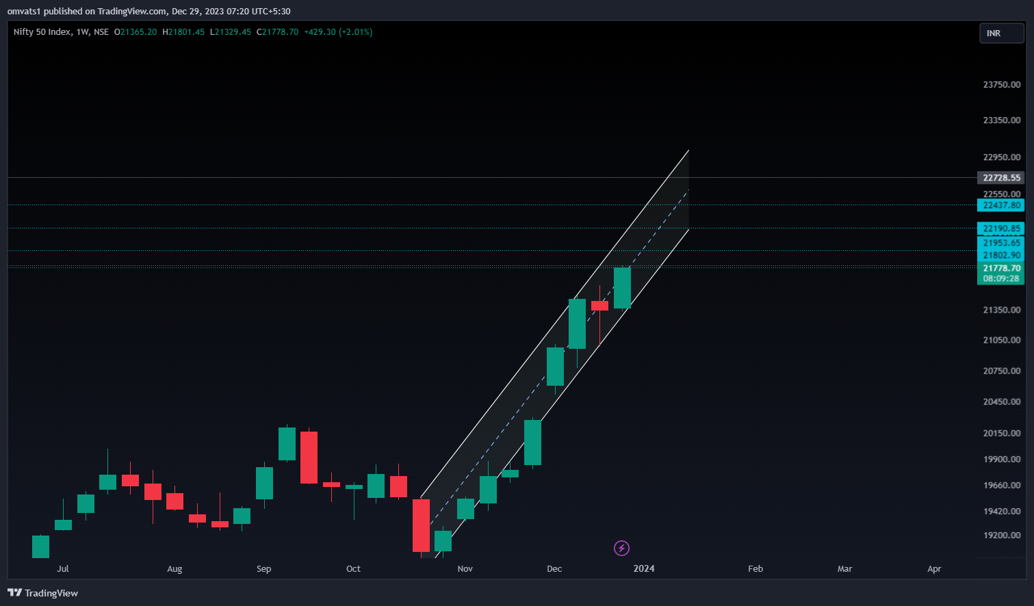Open the INR currency selector
Screen dimensions: 1034x606
tap(1002, 33)
